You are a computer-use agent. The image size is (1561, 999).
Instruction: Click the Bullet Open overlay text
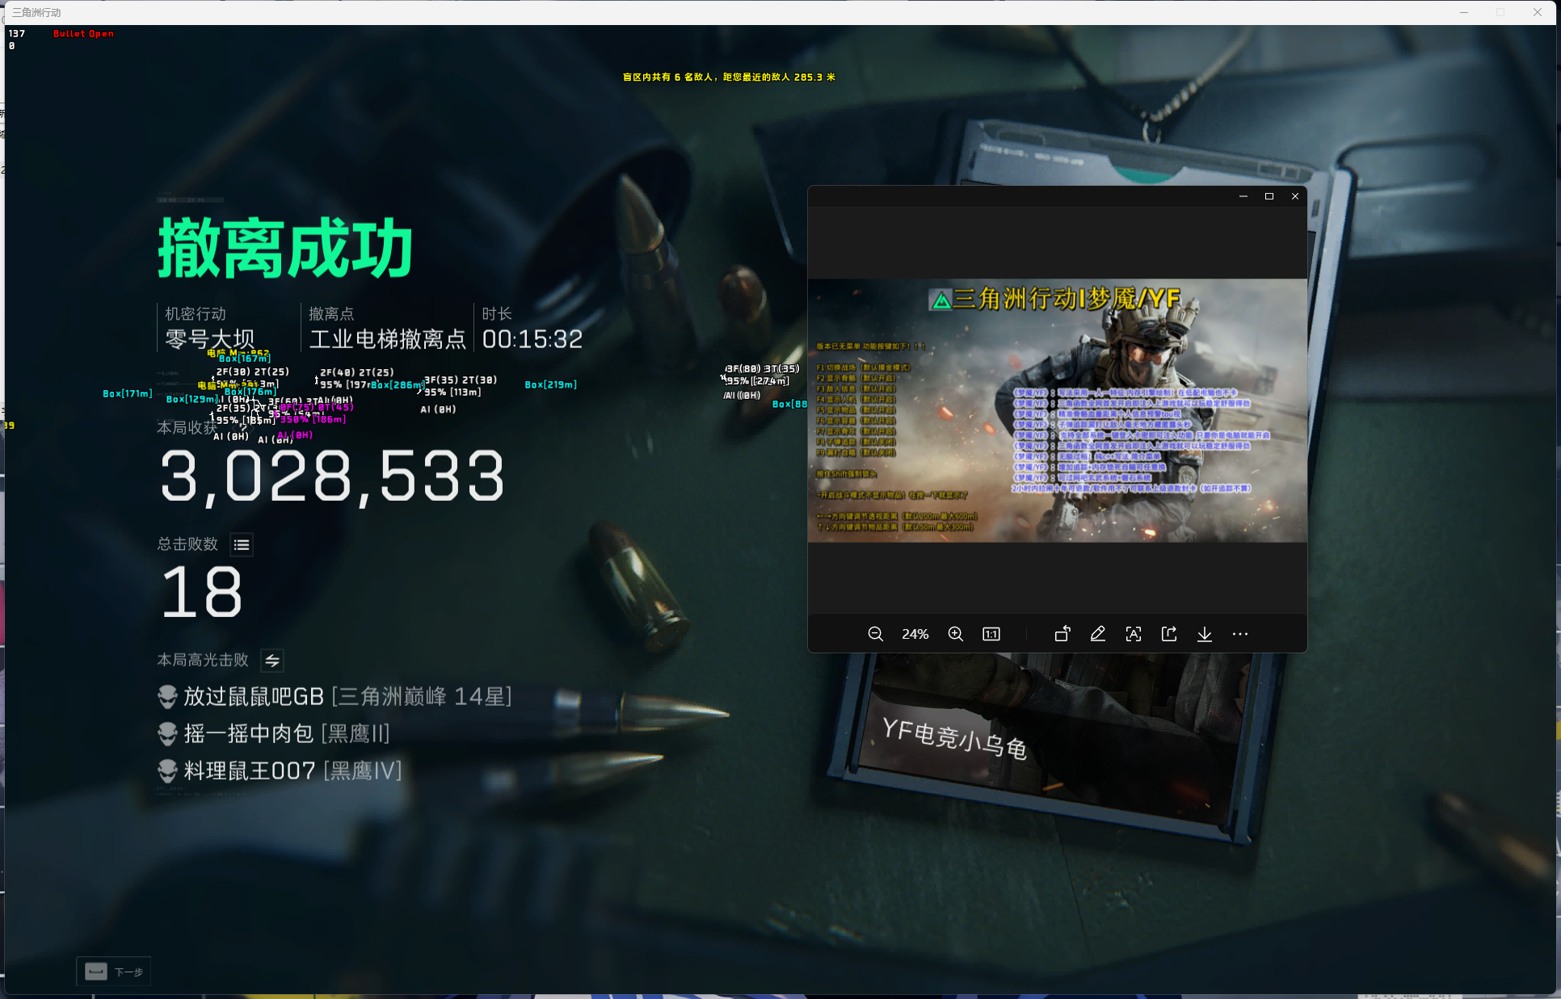[x=83, y=34]
